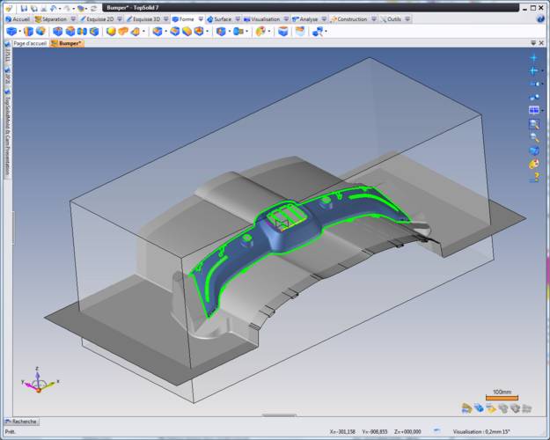
Task: Click the XYZ coordinate axis triad
Action: [36, 379]
